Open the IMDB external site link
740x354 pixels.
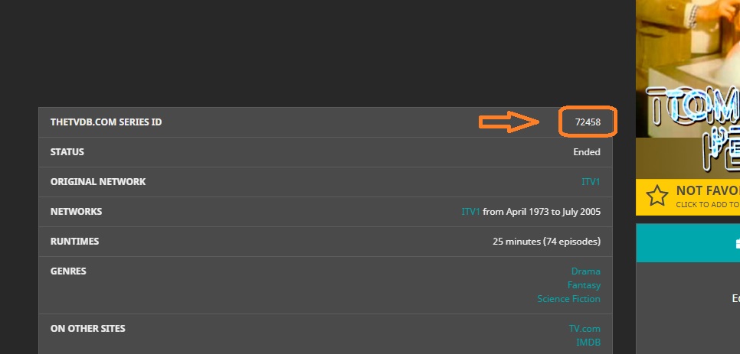click(588, 343)
